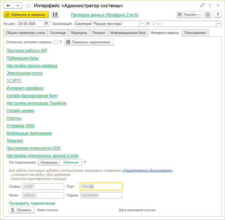This screenshot has width=225, height=220.
Task: Go back with the left arrow button
Action: [x=8, y=5]
